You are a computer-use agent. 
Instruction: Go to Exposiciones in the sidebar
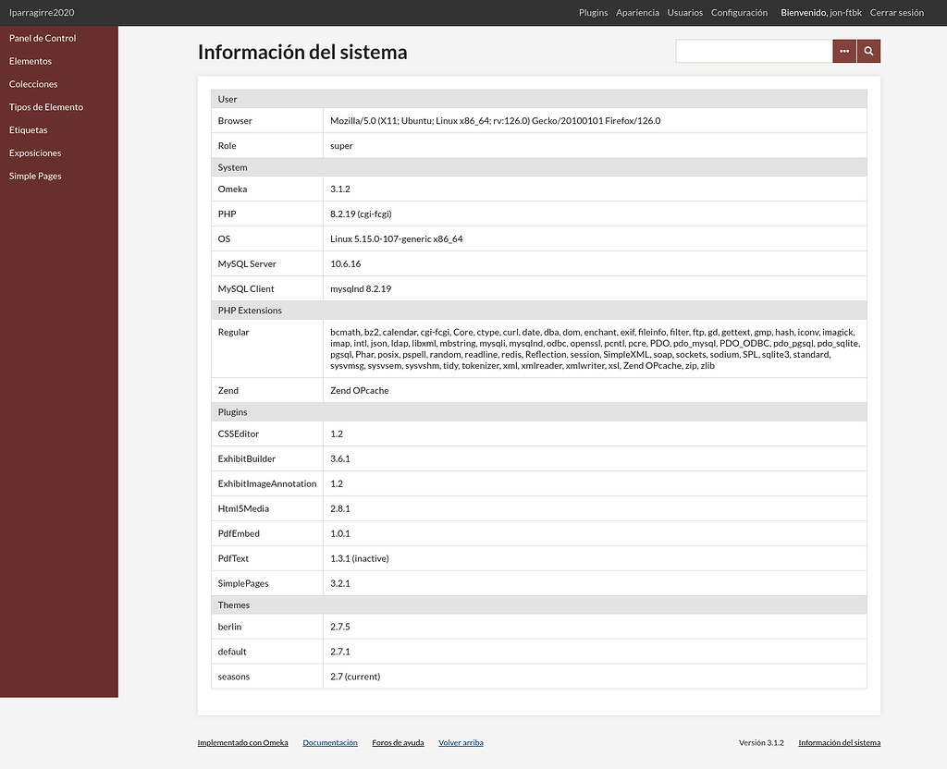pos(35,153)
